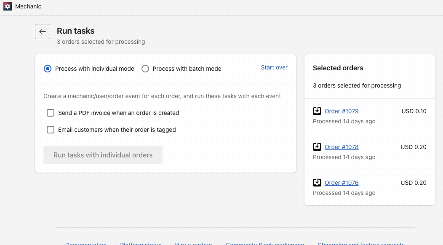Click the Mechanic app gear icon
Viewport: 443px width, 245px height.
(x=7, y=7)
